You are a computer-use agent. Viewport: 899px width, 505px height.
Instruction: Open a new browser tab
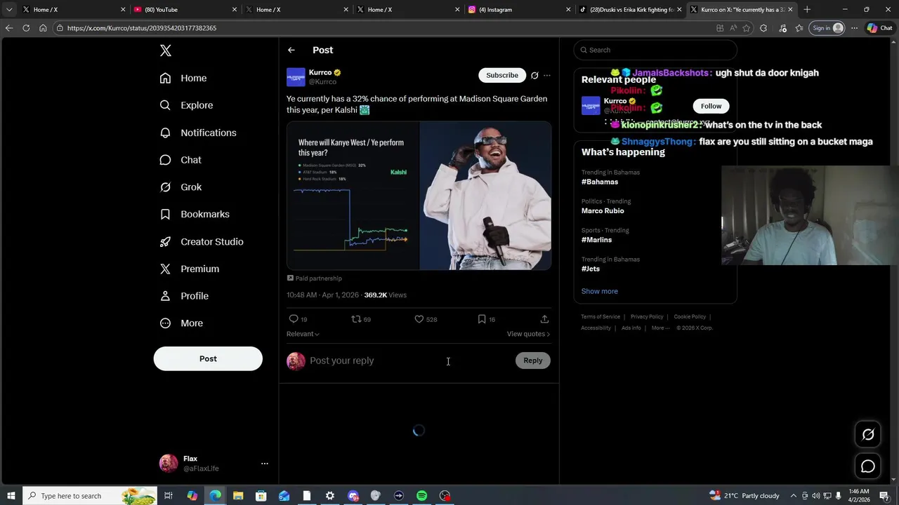[x=807, y=10]
